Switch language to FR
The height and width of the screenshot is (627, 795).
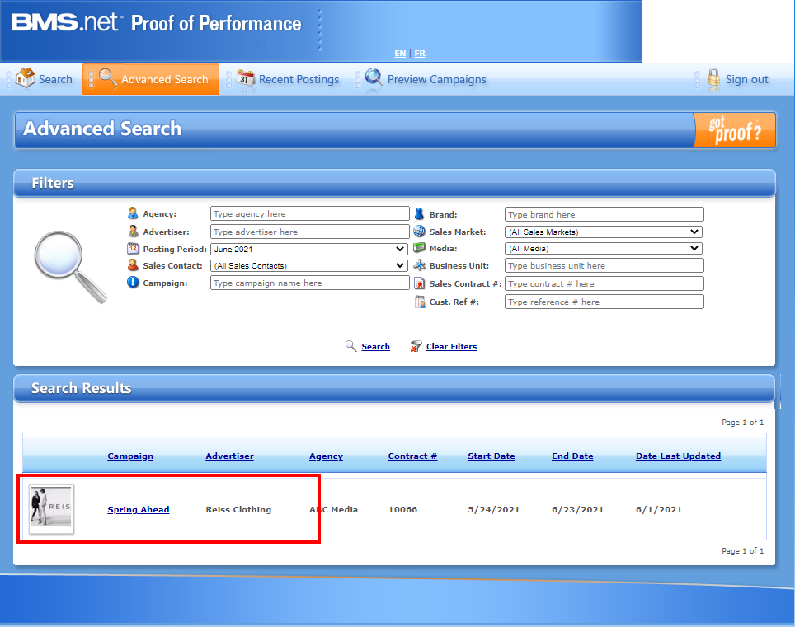(x=420, y=53)
